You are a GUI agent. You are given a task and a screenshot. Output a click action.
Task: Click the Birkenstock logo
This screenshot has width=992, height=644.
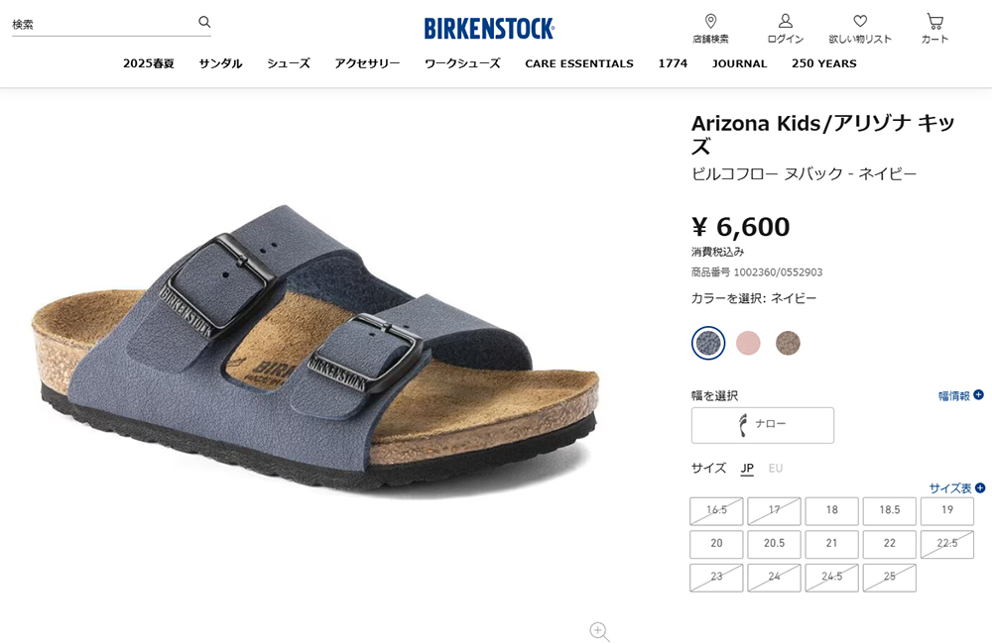click(x=489, y=29)
